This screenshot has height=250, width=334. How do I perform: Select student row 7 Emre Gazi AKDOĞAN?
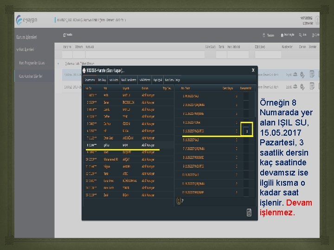pyautogui.click(x=129, y=138)
